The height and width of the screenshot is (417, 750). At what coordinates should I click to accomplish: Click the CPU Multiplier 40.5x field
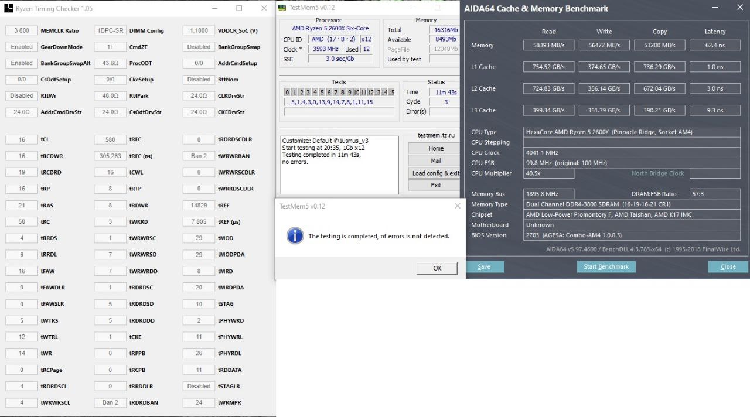549,173
